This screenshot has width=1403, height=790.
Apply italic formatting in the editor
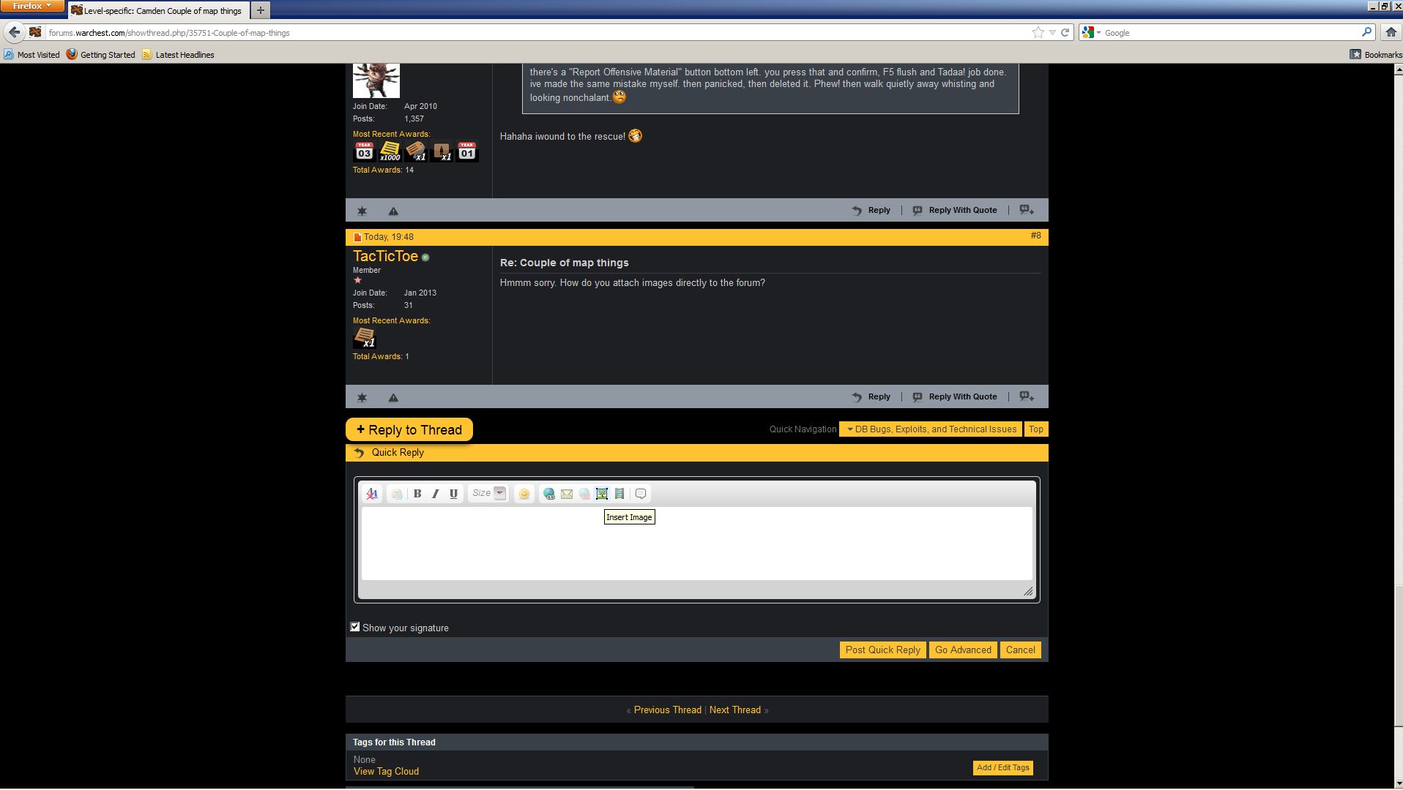coord(435,494)
